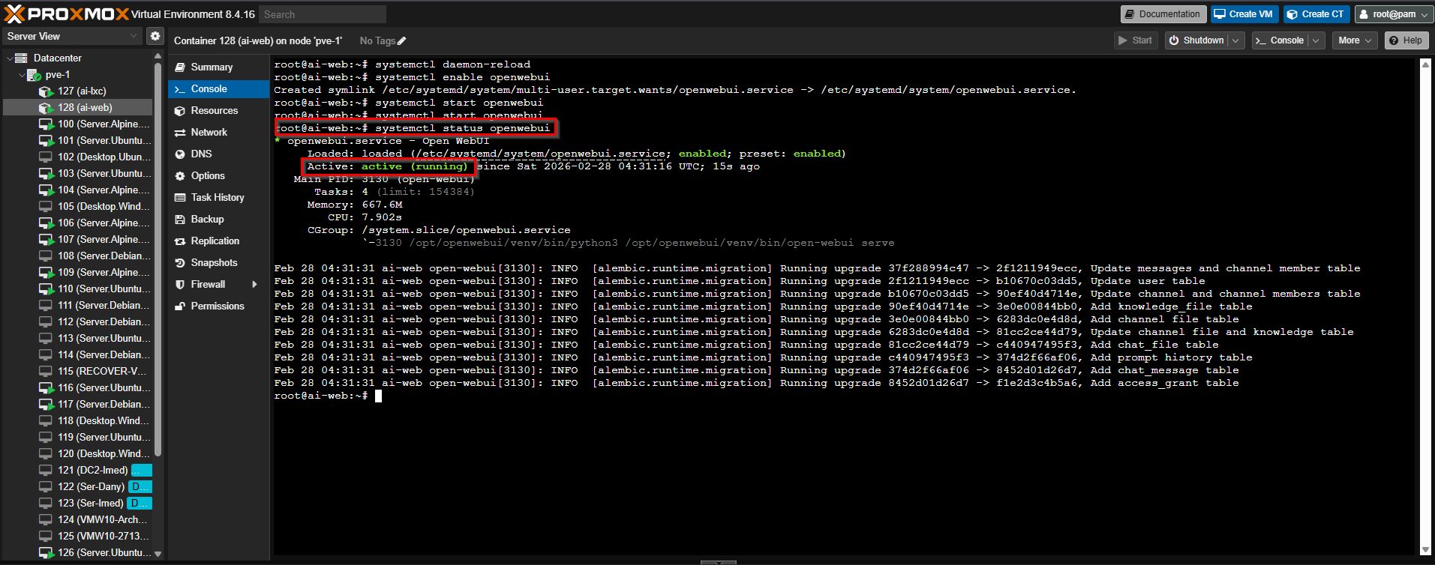The width and height of the screenshot is (1435, 565).
Task: Click the Create CT button
Action: pos(1316,14)
